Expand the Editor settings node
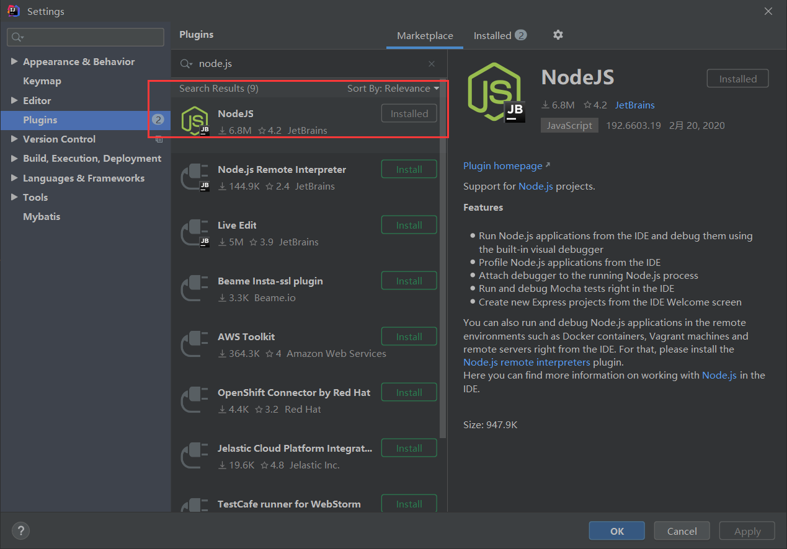The width and height of the screenshot is (787, 549). point(14,100)
